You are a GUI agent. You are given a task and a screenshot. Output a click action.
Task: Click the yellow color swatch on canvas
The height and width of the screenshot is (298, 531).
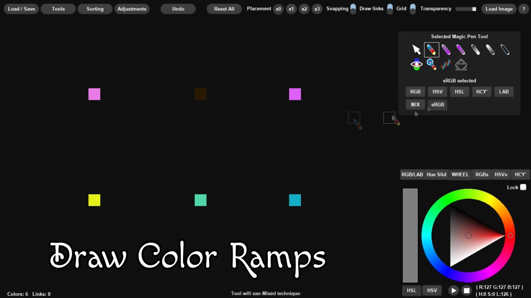point(94,200)
